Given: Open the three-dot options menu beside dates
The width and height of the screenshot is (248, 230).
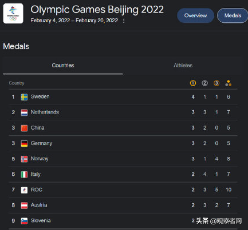Looking at the screenshot, I should [x=124, y=21].
